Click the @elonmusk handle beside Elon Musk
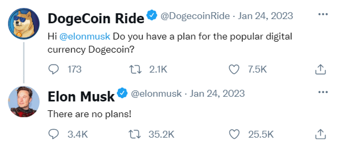Image resolution: width=337 pixels, height=148 pixels. click(156, 93)
